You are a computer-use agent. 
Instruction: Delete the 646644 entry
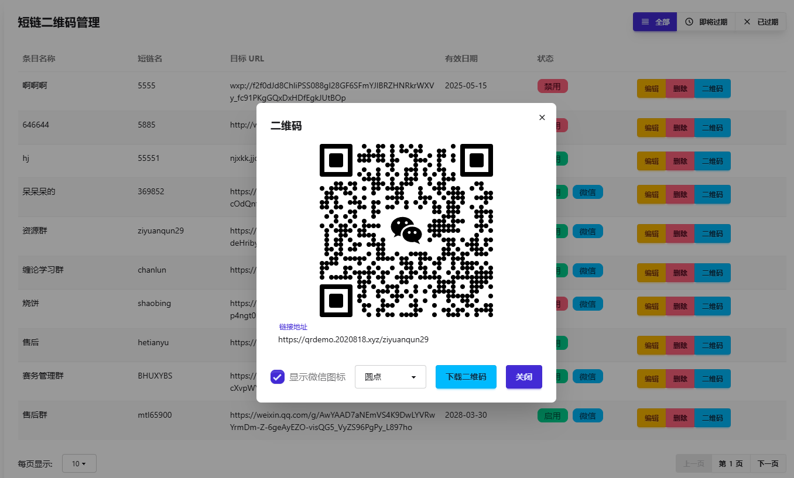click(680, 128)
